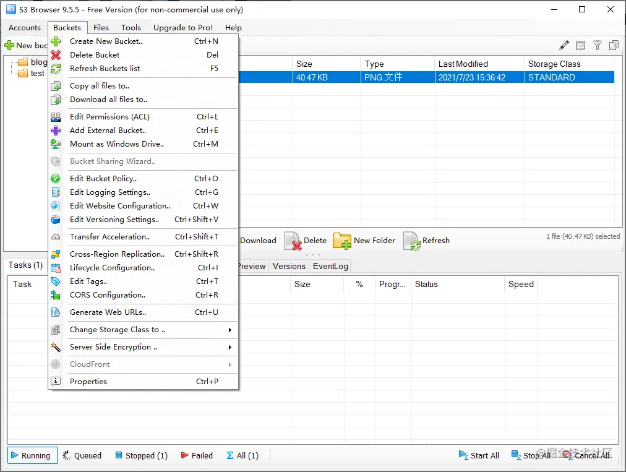Viewport: 626px width, 472px height.
Task: Click the Lifecycle Configuration calendar icon
Action: pyautogui.click(x=56, y=267)
